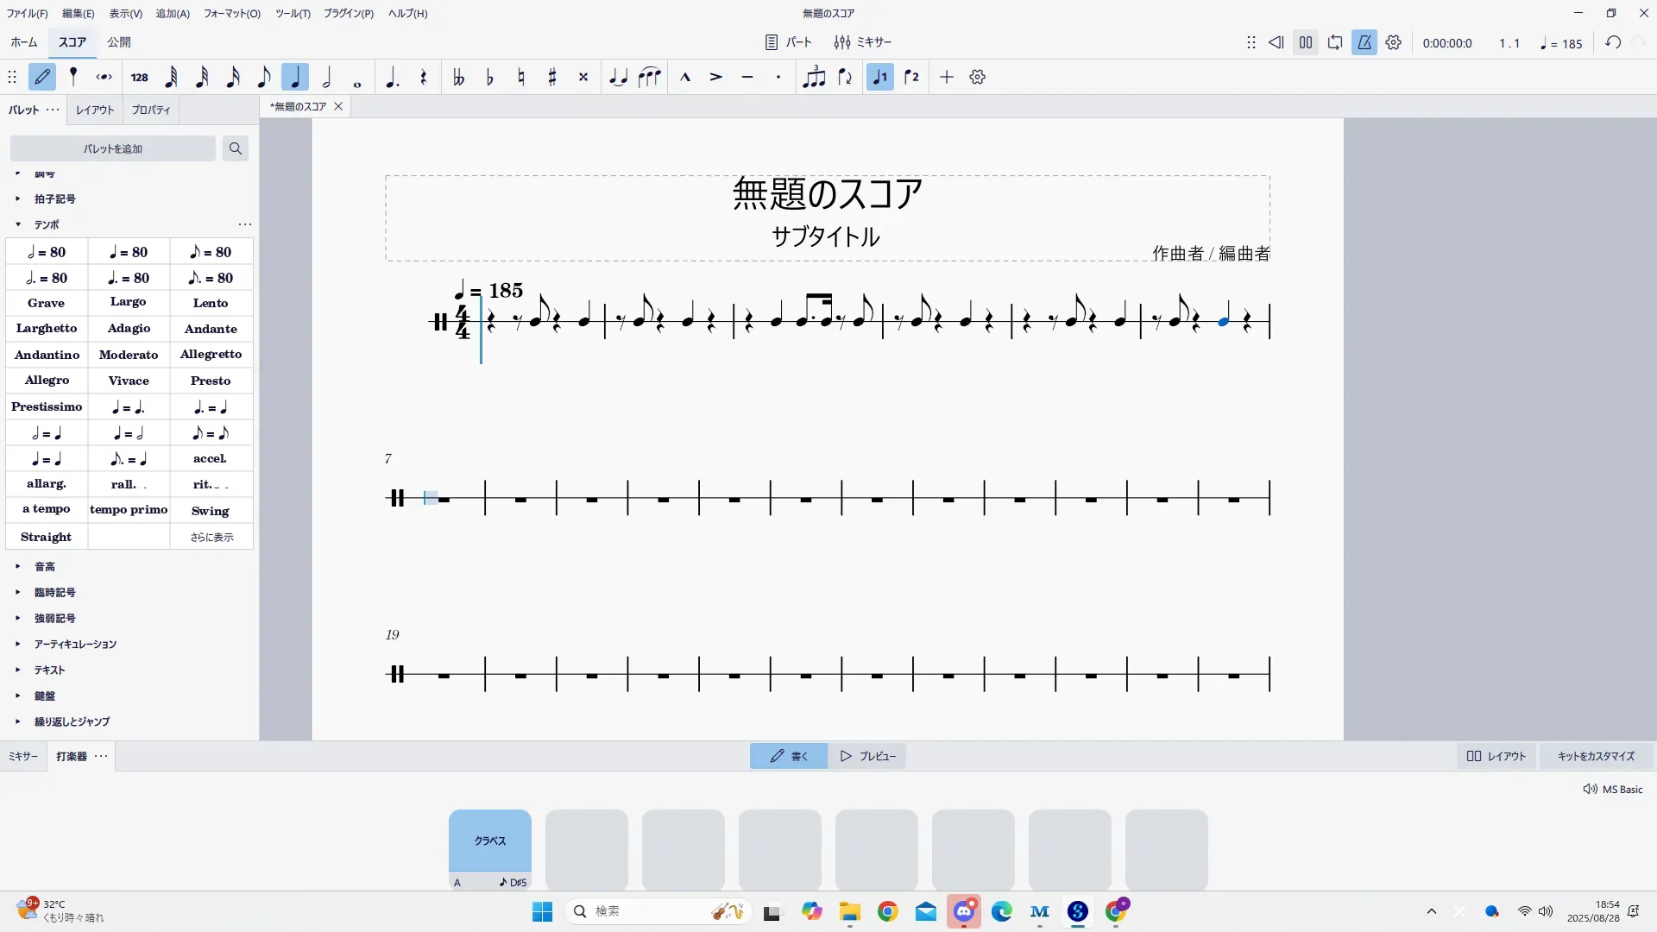Image resolution: width=1657 pixels, height=932 pixels.
Task: Click the double flat accidental icon
Action: tap(458, 78)
